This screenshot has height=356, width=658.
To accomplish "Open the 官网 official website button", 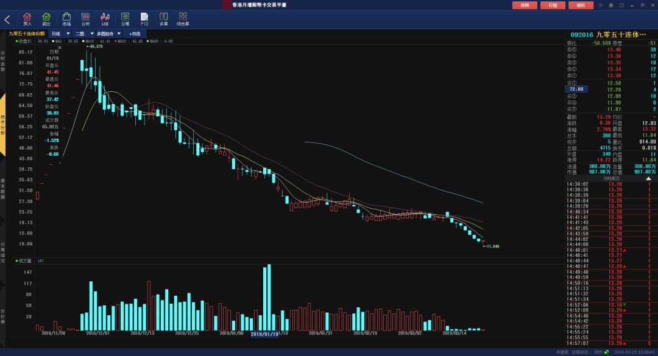I will click(525, 5).
